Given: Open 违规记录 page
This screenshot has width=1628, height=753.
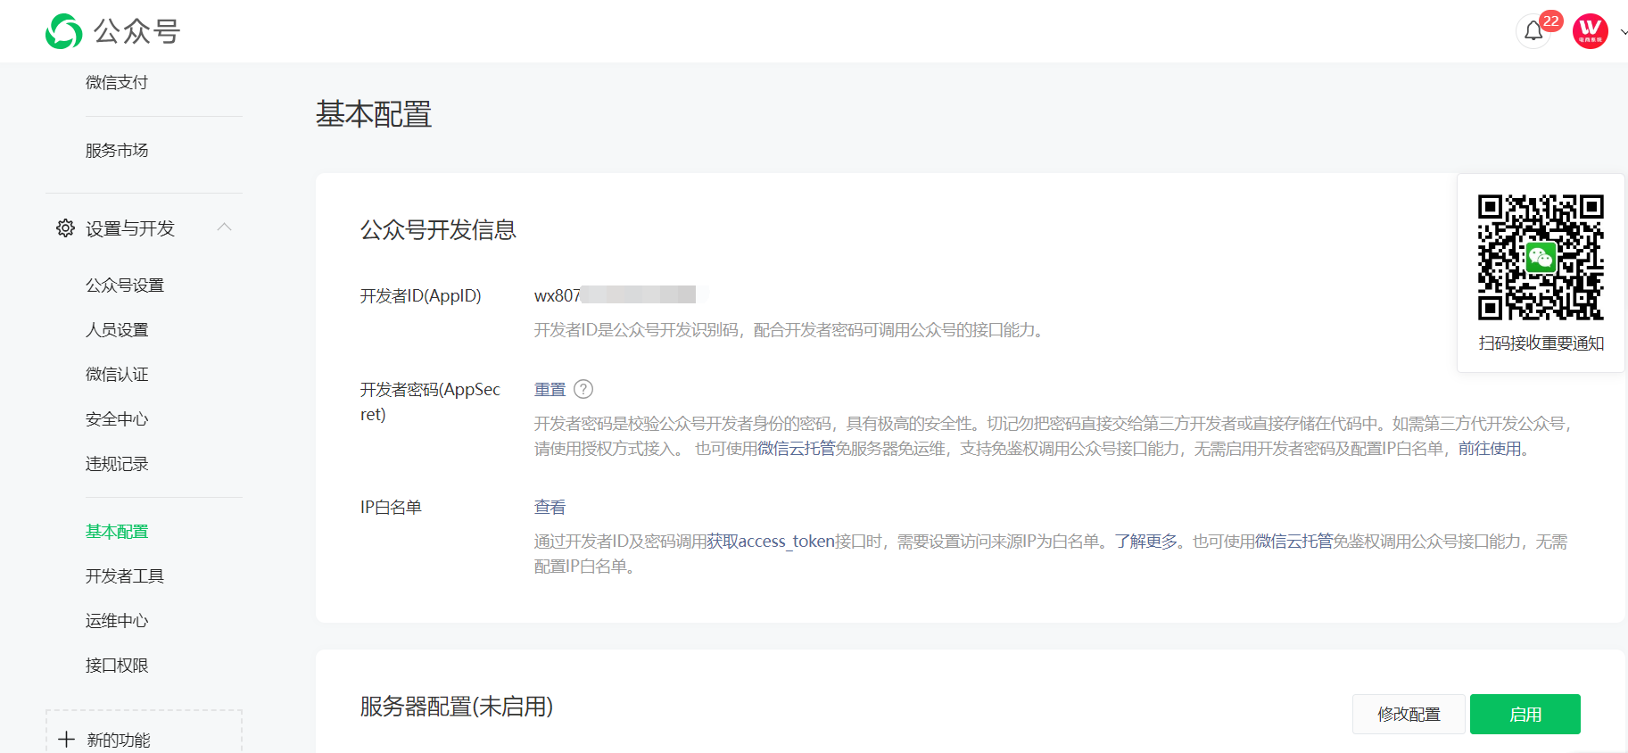Looking at the screenshot, I should pos(117,464).
